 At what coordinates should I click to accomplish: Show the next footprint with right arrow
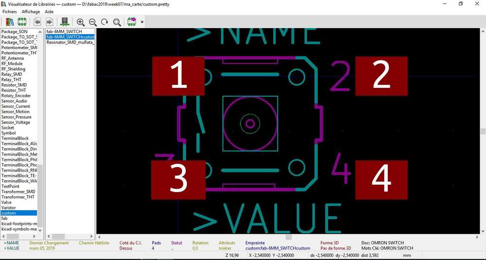(49, 22)
